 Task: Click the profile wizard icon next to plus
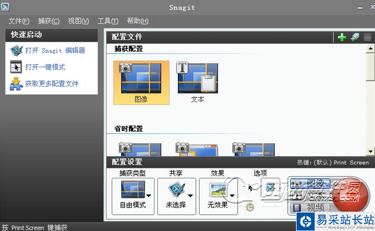355,37
